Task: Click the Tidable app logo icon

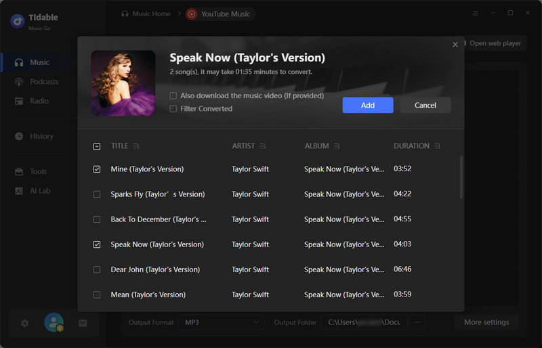Action: tap(18, 21)
